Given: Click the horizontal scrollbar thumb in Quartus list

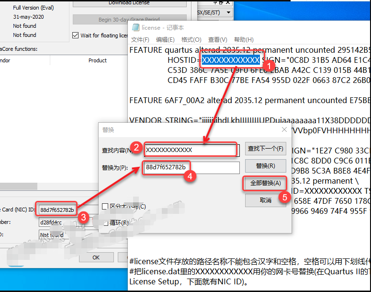Looking at the screenshot, I should point(19,186).
